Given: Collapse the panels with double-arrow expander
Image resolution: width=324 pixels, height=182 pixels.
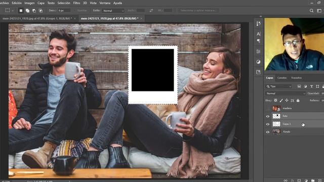Looking at the screenshot, I should click(261, 16).
